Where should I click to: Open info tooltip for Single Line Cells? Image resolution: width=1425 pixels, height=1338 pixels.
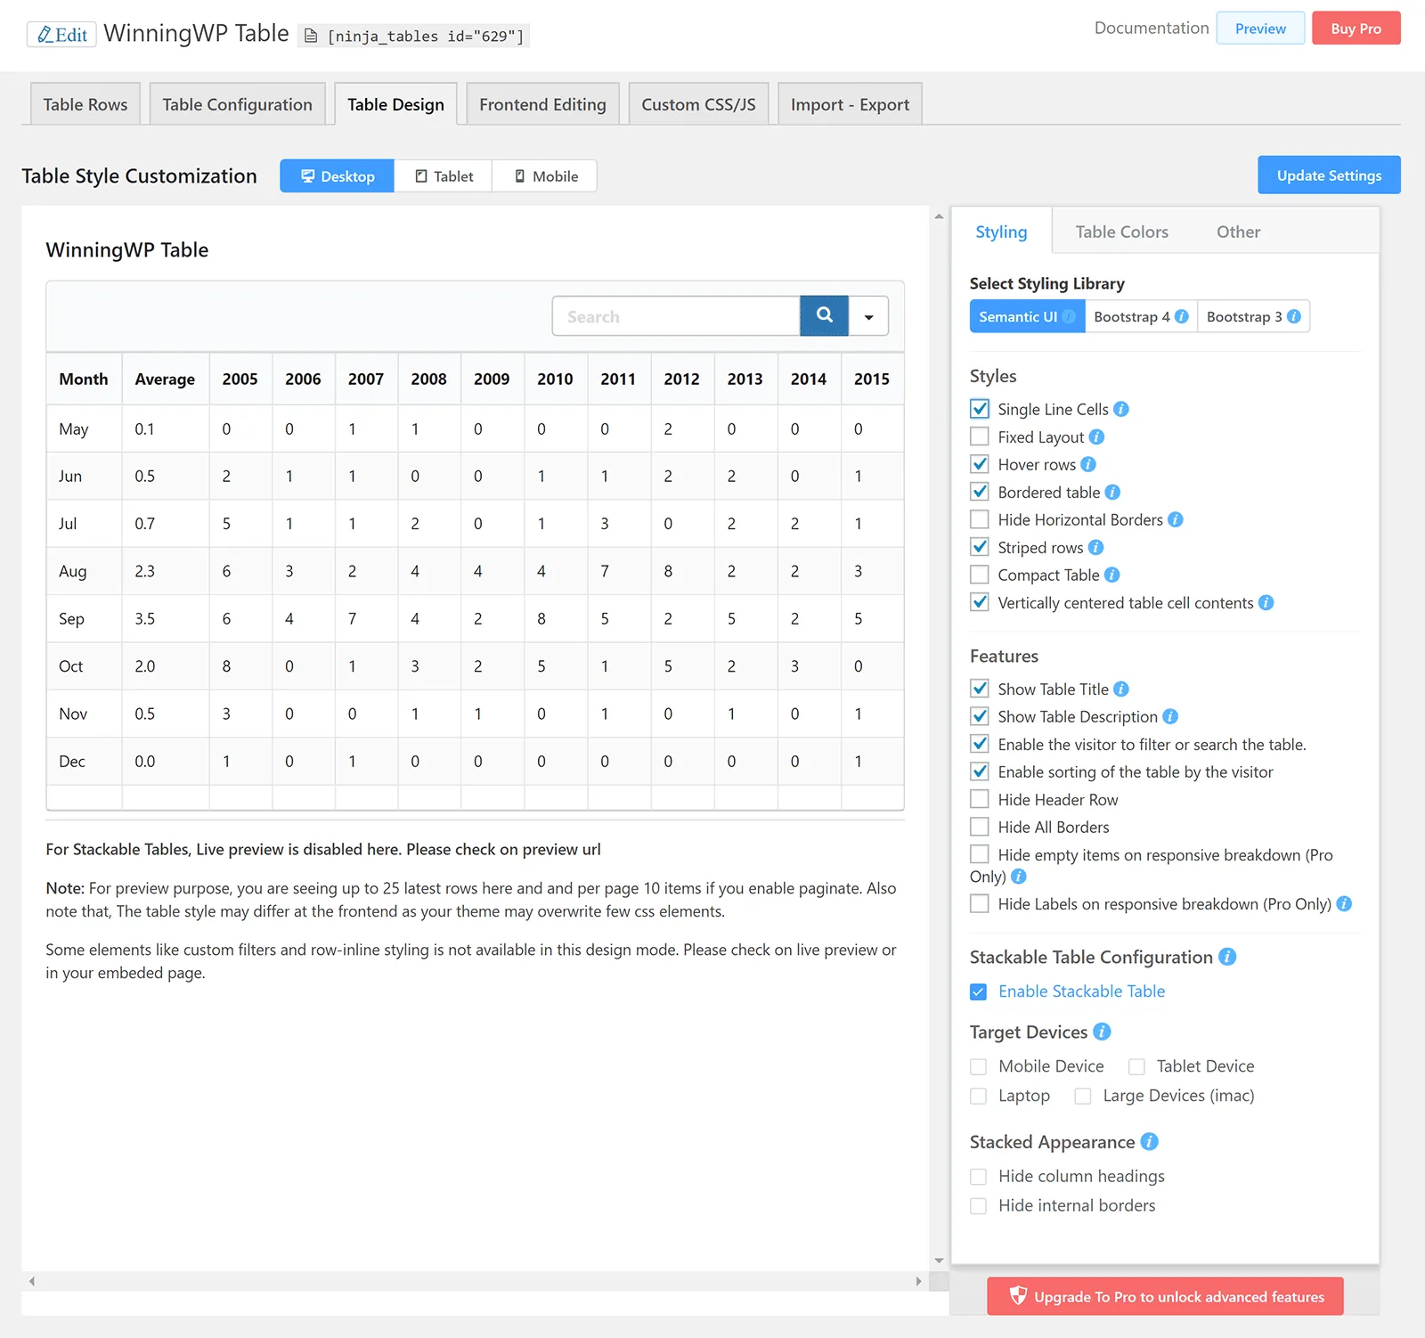(x=1121, y=409)
